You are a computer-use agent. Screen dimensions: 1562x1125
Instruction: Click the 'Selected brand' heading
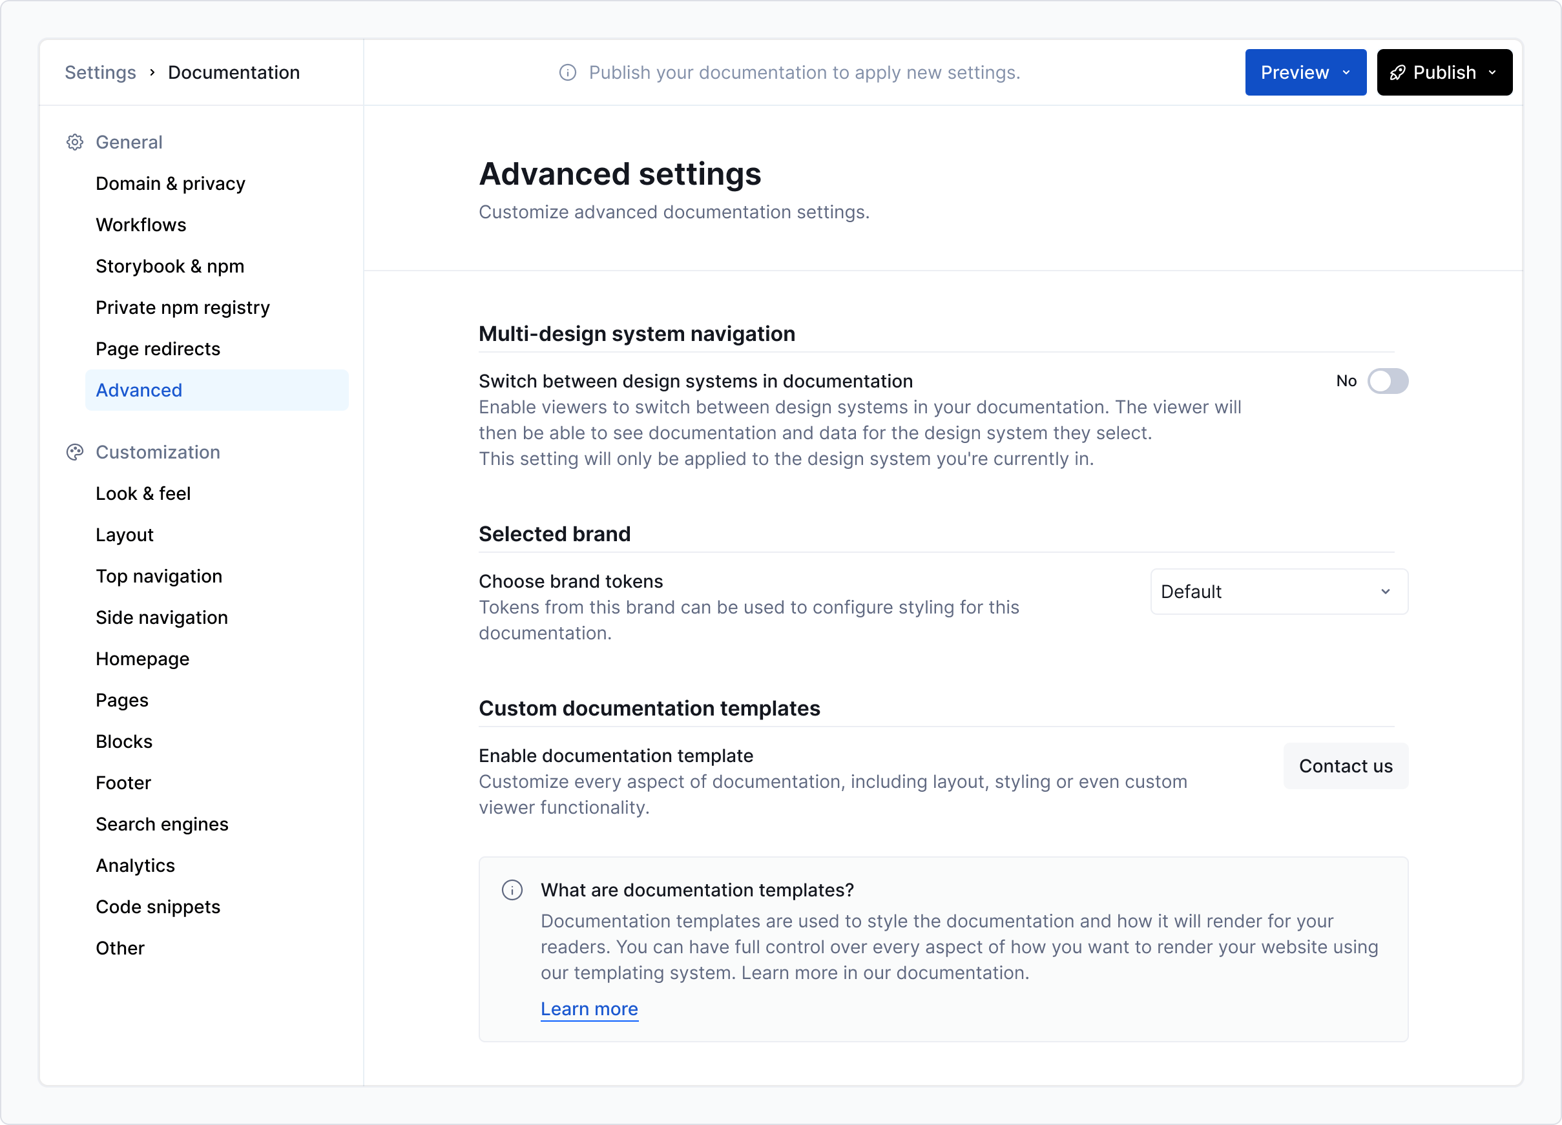coord(554,534)
